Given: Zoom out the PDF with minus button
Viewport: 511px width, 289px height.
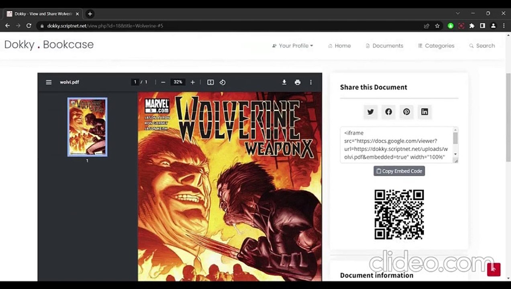Looking at the screenshot, I should click(163, 82).
